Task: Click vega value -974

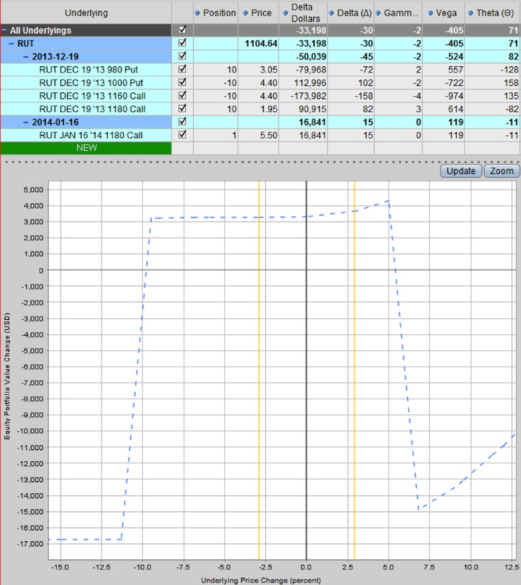Action: pos(454,96)
